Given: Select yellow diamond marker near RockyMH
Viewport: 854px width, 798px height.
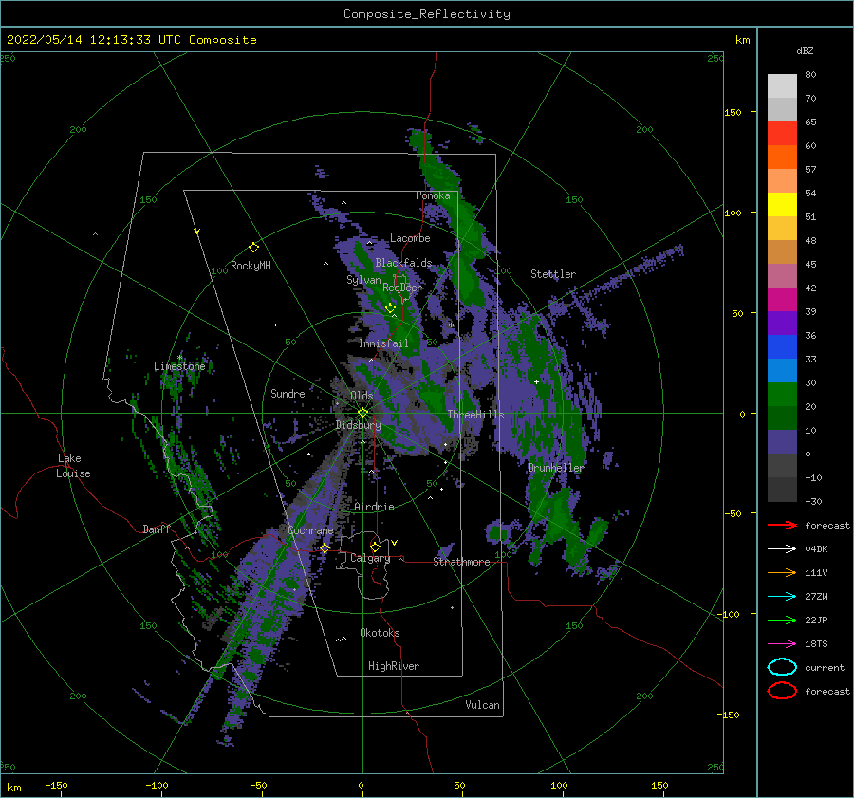Looking at the screenshot, I should 253,248.
